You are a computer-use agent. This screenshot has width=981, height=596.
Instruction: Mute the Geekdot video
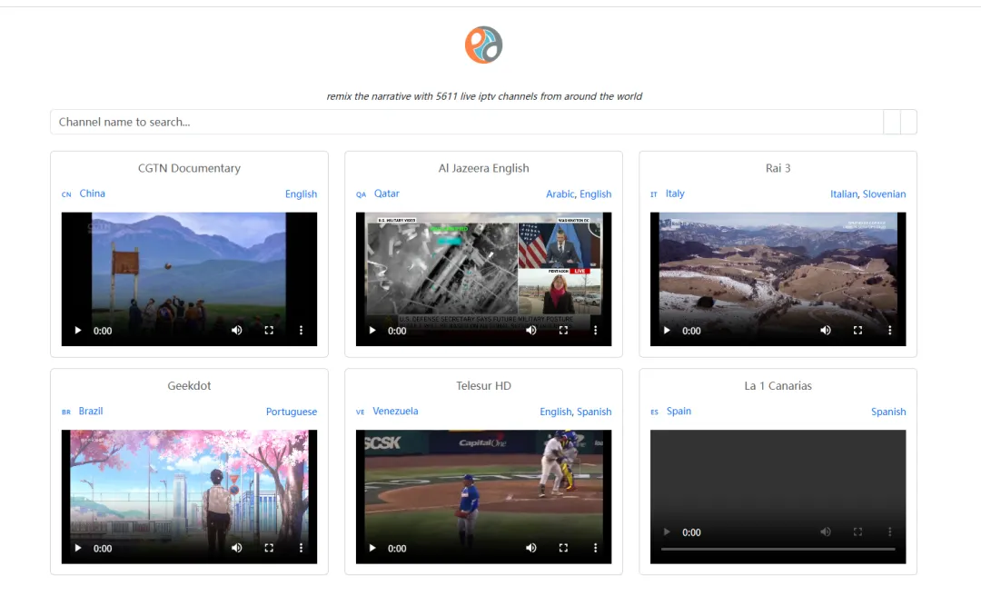pos(236,549)
